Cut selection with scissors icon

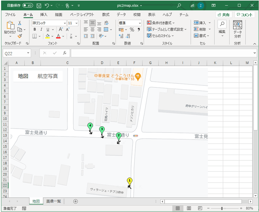click(x=20, y=23)
